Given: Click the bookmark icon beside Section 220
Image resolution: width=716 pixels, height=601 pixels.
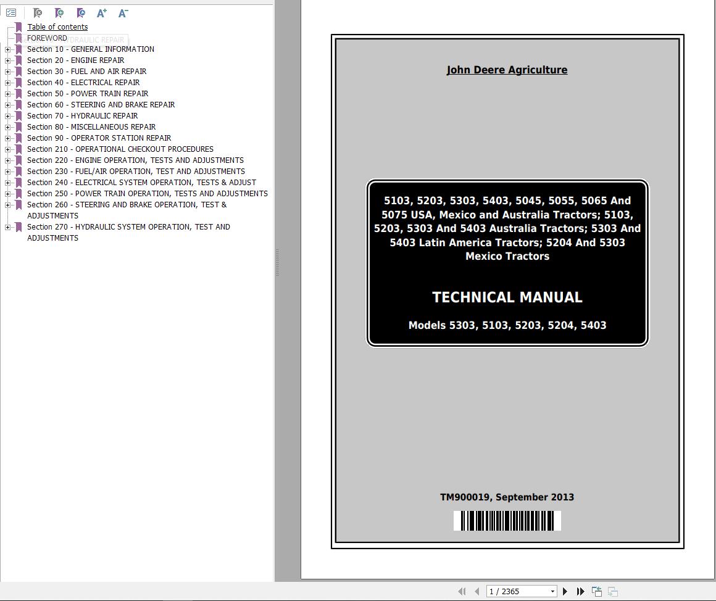Looking at the screenshot, I should 19,160.
